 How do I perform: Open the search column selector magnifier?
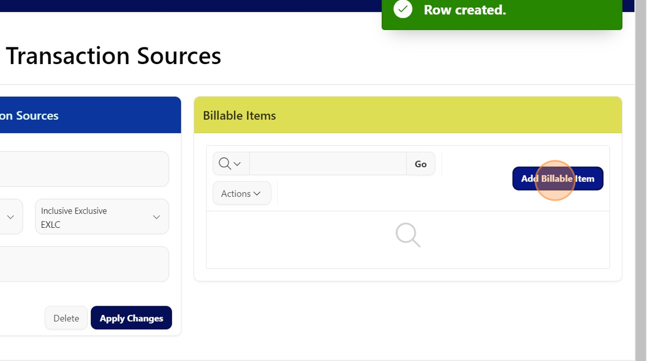[230, 164]
